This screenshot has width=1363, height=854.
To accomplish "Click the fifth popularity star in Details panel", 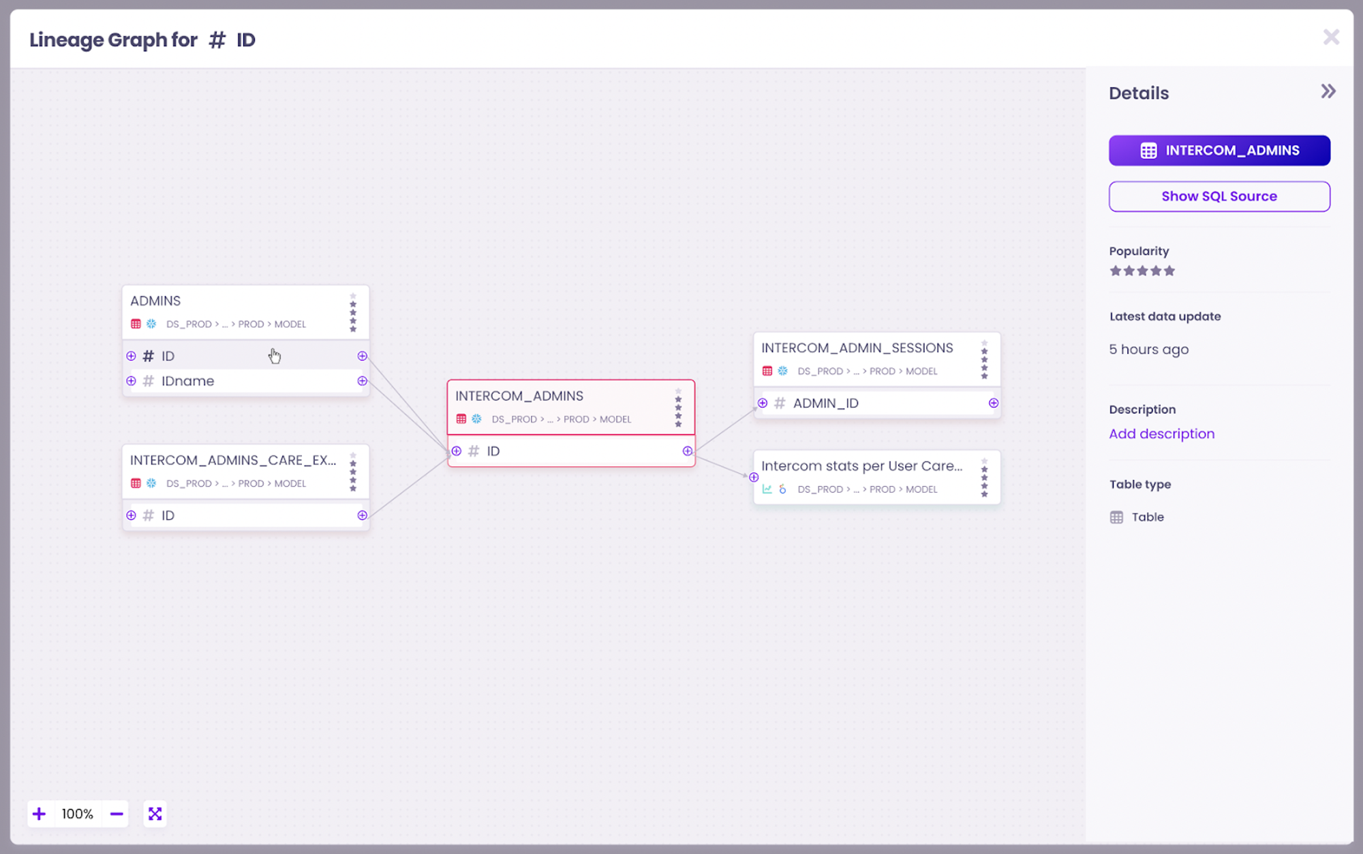I will tap(1170, 271).
